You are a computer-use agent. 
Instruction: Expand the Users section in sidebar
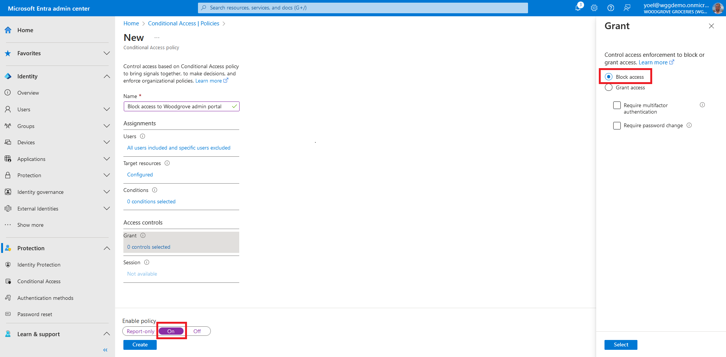(107, 109)
